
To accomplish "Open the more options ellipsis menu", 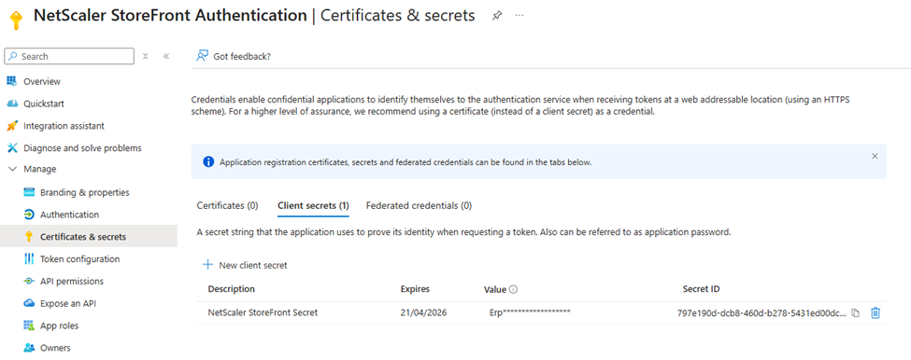I will pyautogui.click(x=520, y=16).
